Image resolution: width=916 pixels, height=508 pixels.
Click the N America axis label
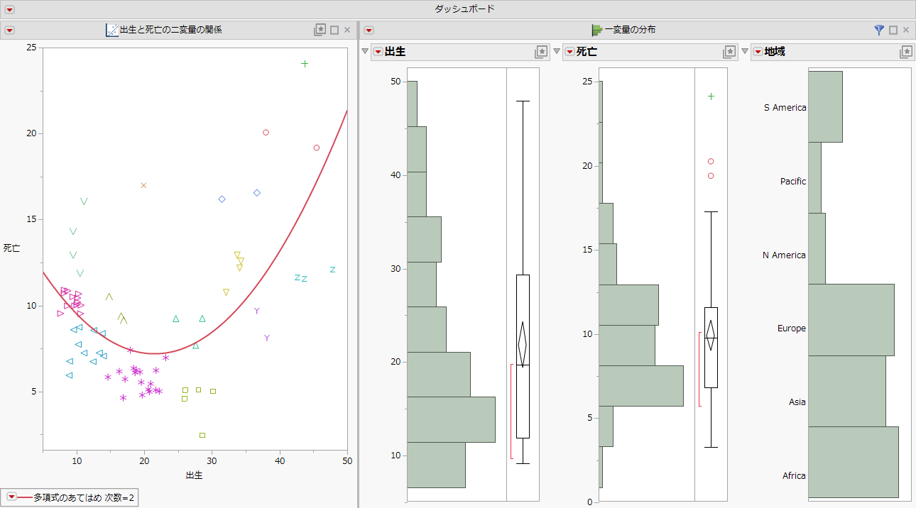point(784,255)
